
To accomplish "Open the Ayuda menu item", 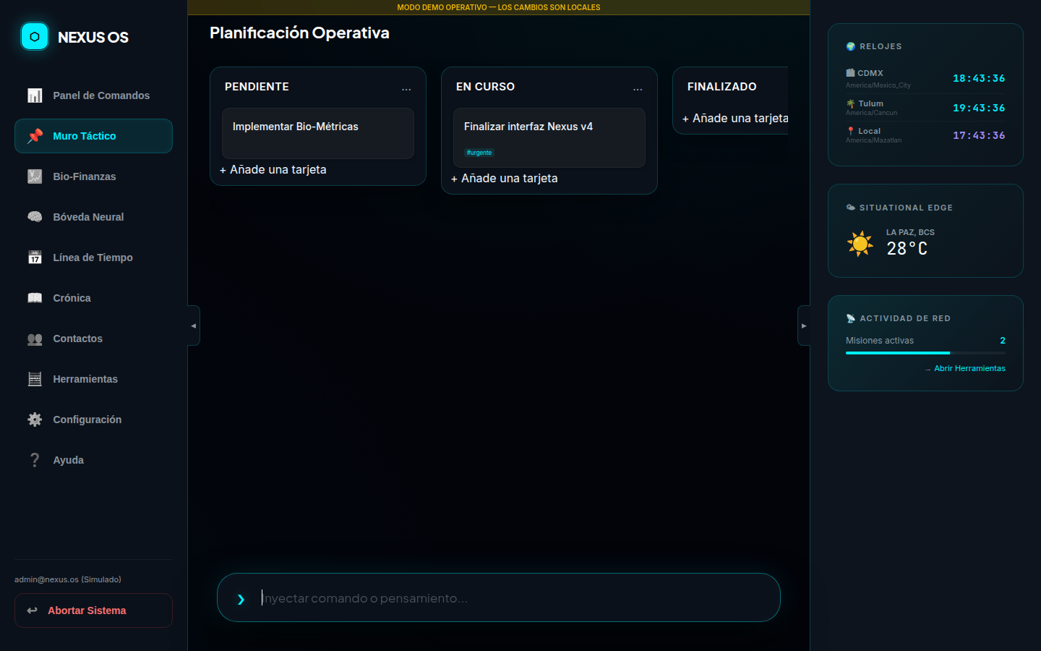I will [x=69, y=460].
